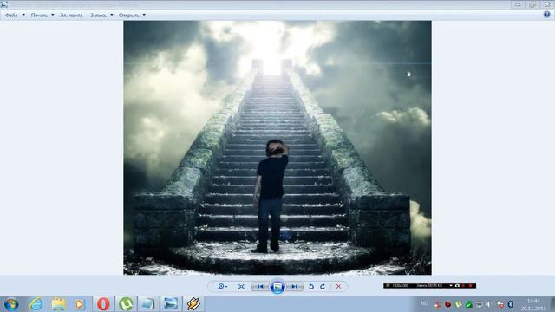Open the red record tray icon

tap(447, 304)
